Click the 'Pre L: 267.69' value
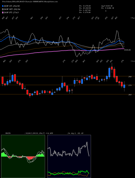Screen dimensions: 135x178 pos(85,10)
